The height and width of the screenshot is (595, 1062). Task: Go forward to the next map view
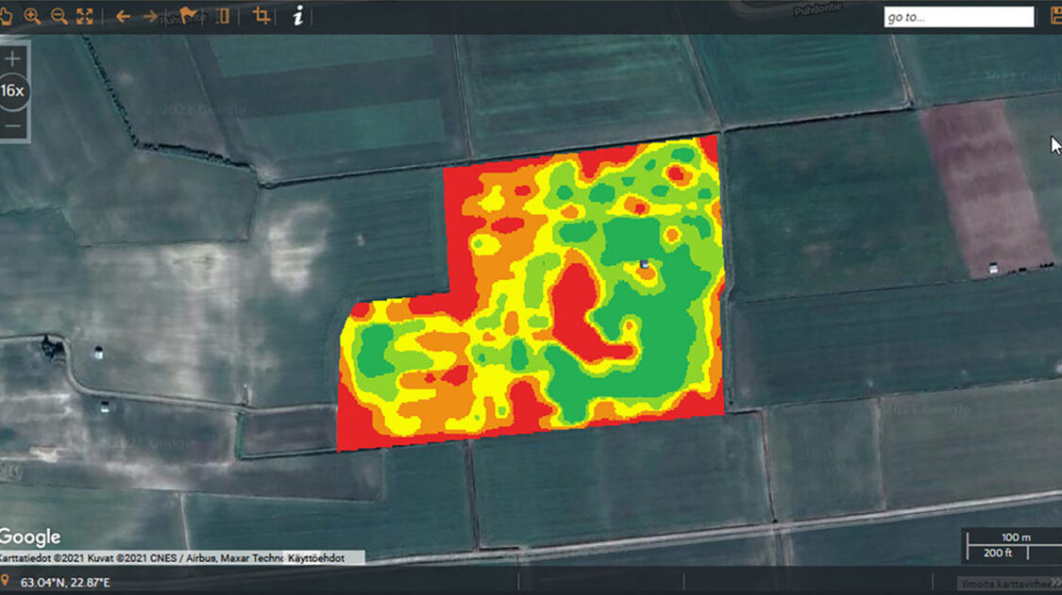click(x=150, y=16)
